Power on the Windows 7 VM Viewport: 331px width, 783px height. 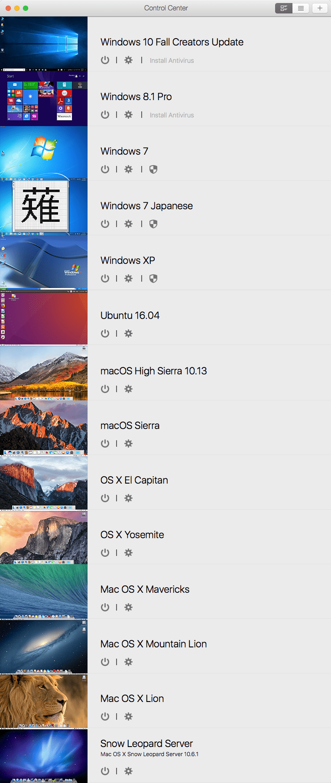click(105, 169)
